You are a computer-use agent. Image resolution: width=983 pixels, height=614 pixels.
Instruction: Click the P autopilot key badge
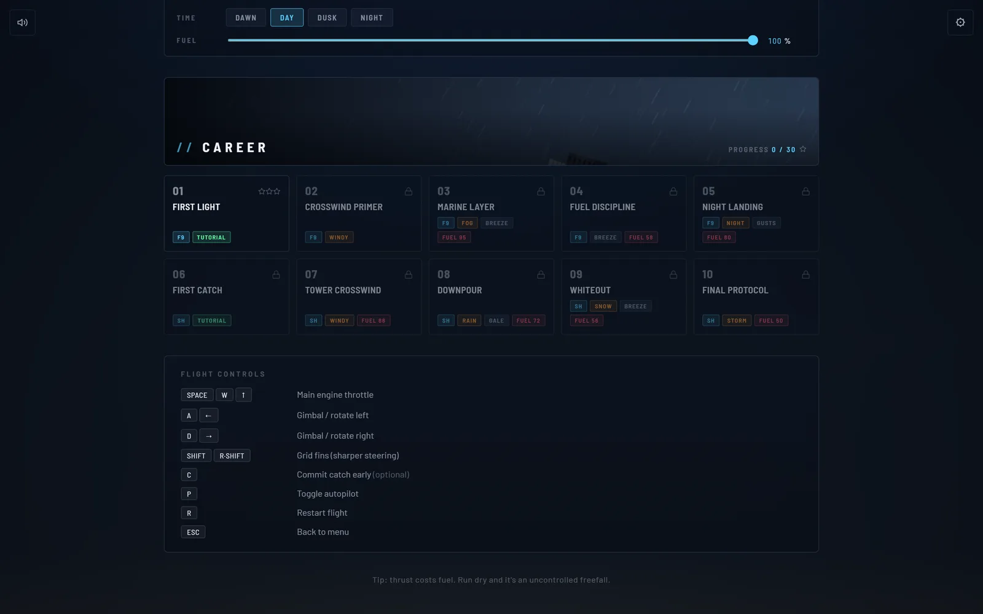189,494
